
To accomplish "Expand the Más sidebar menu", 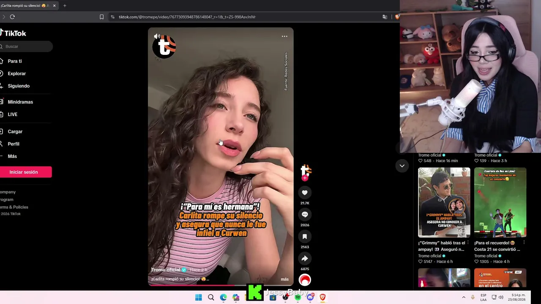I will [12, 156].
